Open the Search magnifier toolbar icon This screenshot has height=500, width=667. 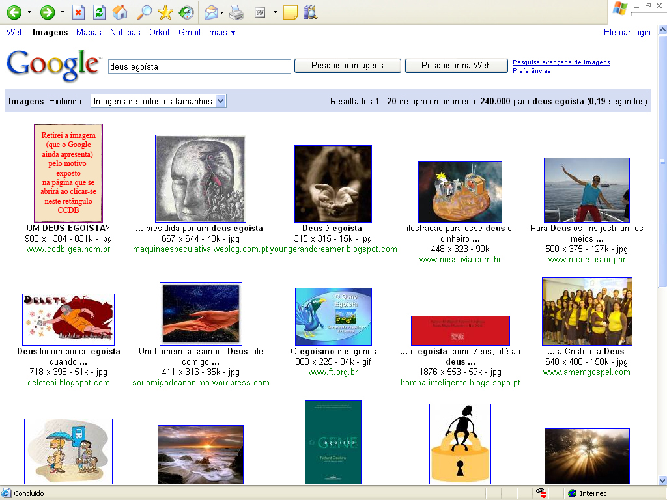(145, 12)
